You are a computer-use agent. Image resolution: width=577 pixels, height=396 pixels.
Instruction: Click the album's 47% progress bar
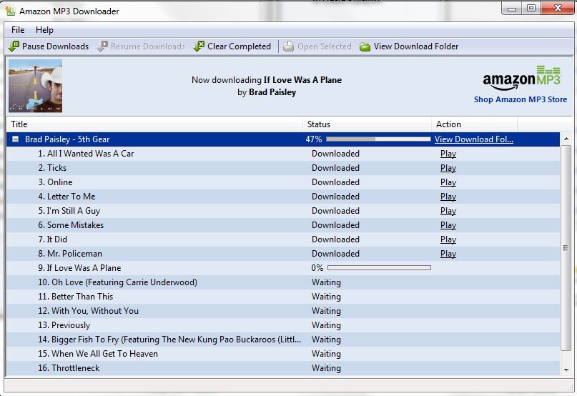378,139
